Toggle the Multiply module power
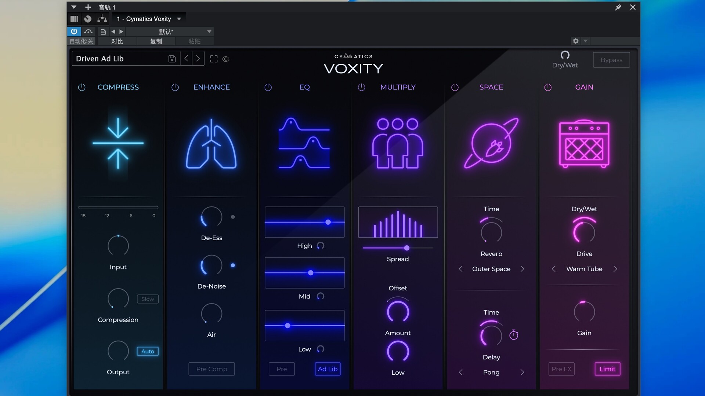The width and height of the screenshot is (705, 396). pos(361,87)
